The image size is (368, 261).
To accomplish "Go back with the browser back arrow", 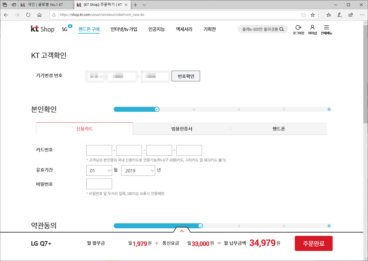I will [x=6, y=15].
